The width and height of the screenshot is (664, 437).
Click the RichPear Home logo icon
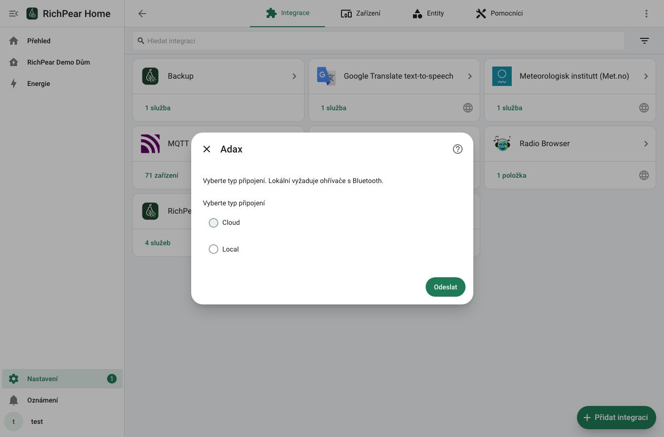(x=32, y=14)
